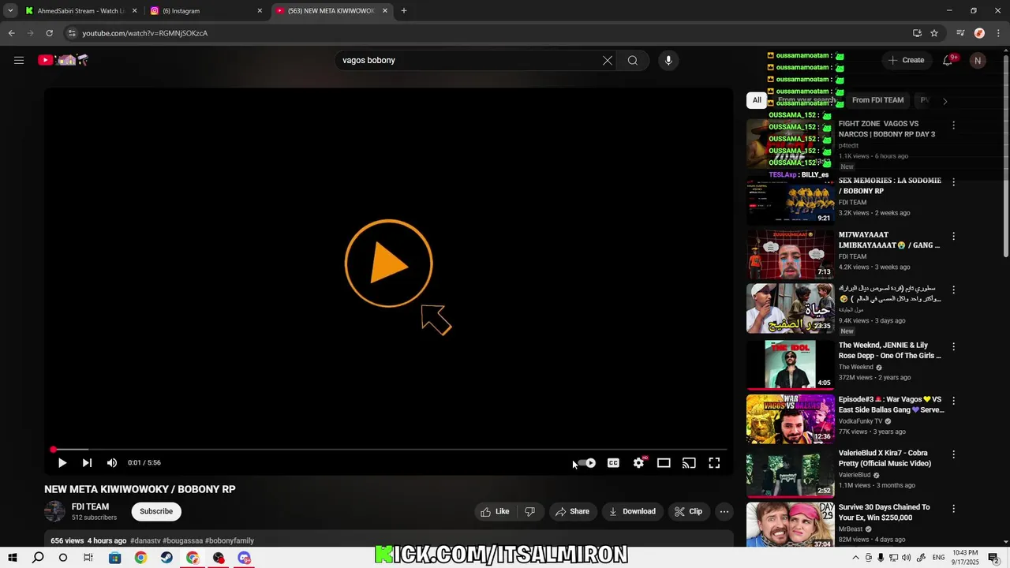Open YouTube notifications bell
1010x568 pixels.
tap(948, 60)
